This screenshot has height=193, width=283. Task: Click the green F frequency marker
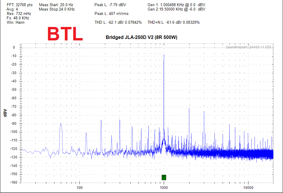(x=164, y=177)
